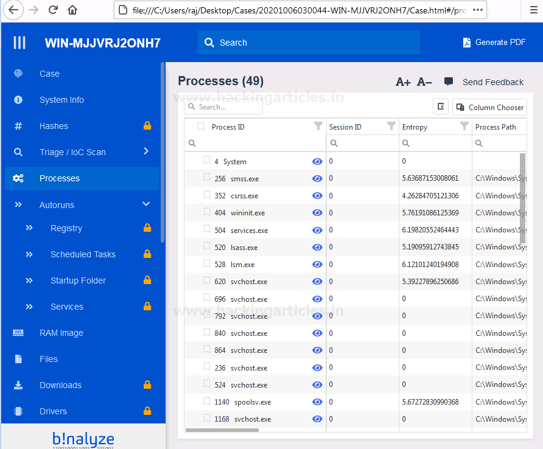Go to browser home page
543x449 pixels.
click(x=72, y=10)
